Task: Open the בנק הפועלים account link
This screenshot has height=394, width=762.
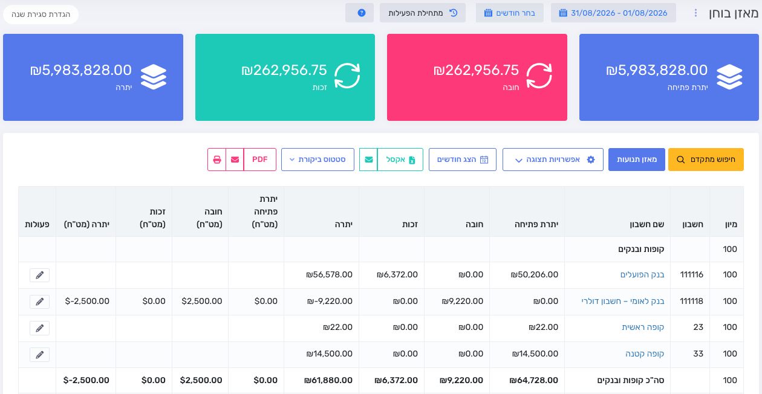Action: tap(642, 275)
